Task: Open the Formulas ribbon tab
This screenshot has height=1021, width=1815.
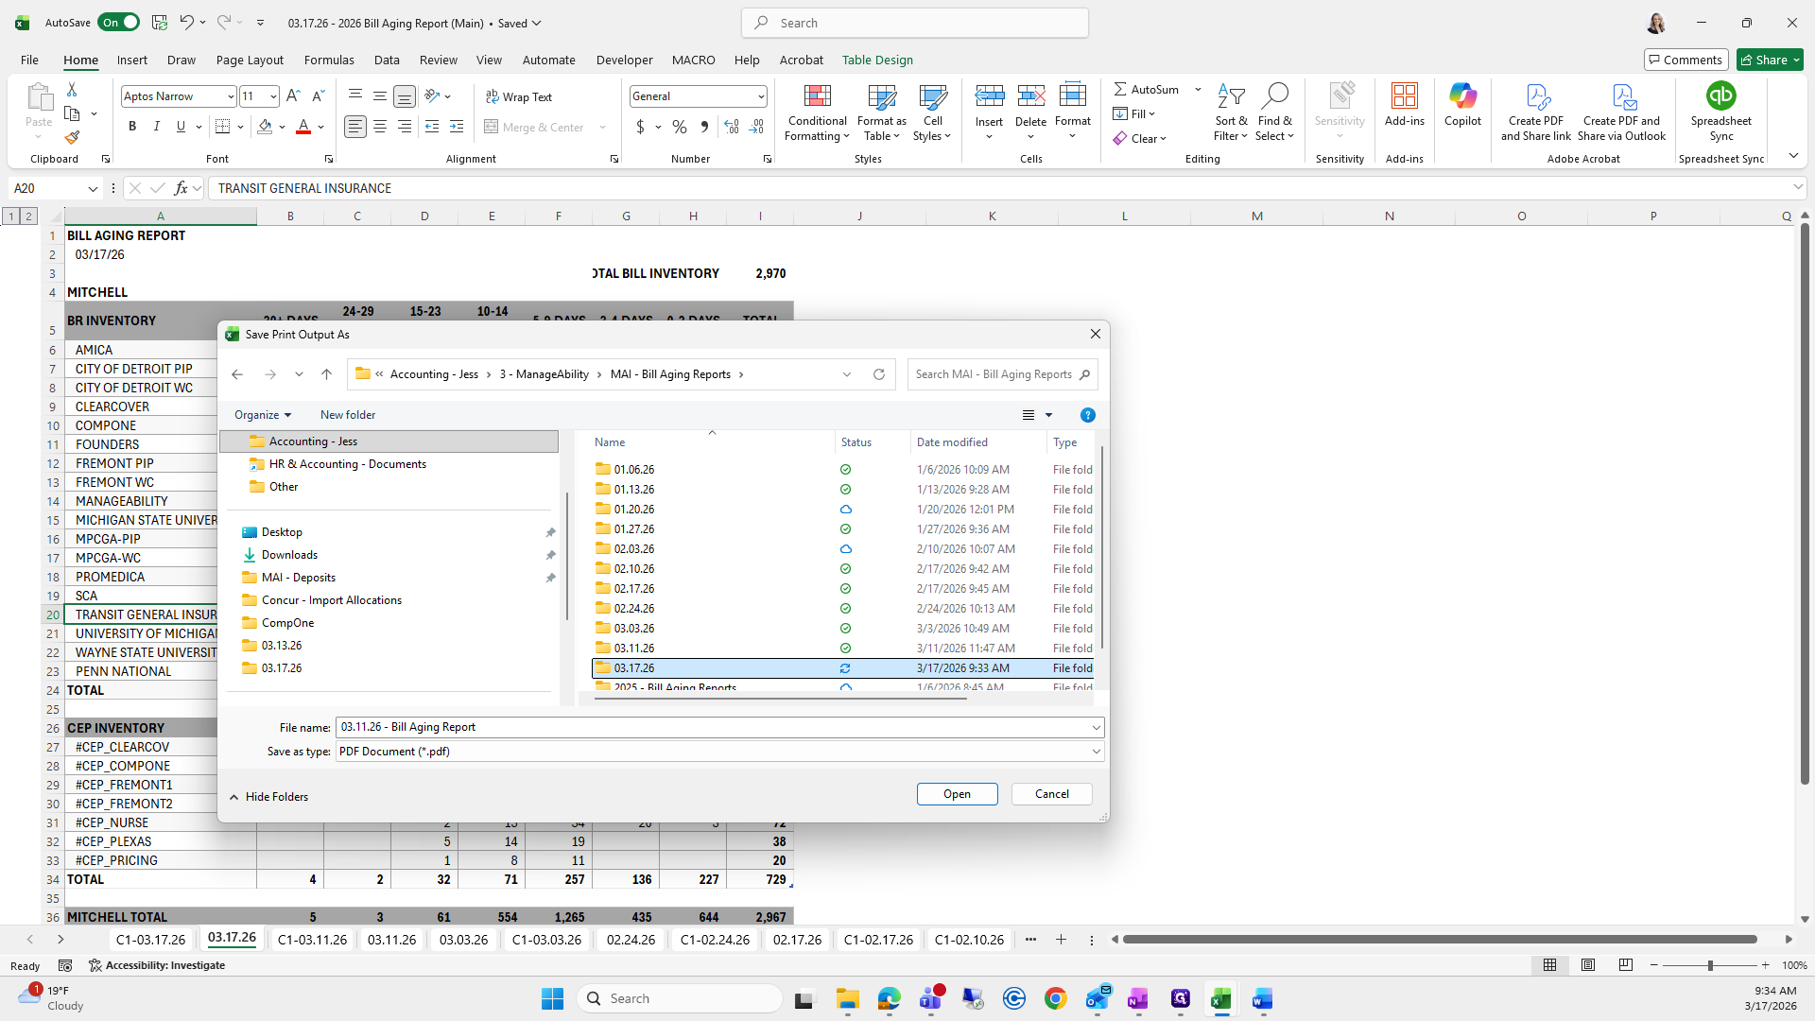Action: (329, 60)
